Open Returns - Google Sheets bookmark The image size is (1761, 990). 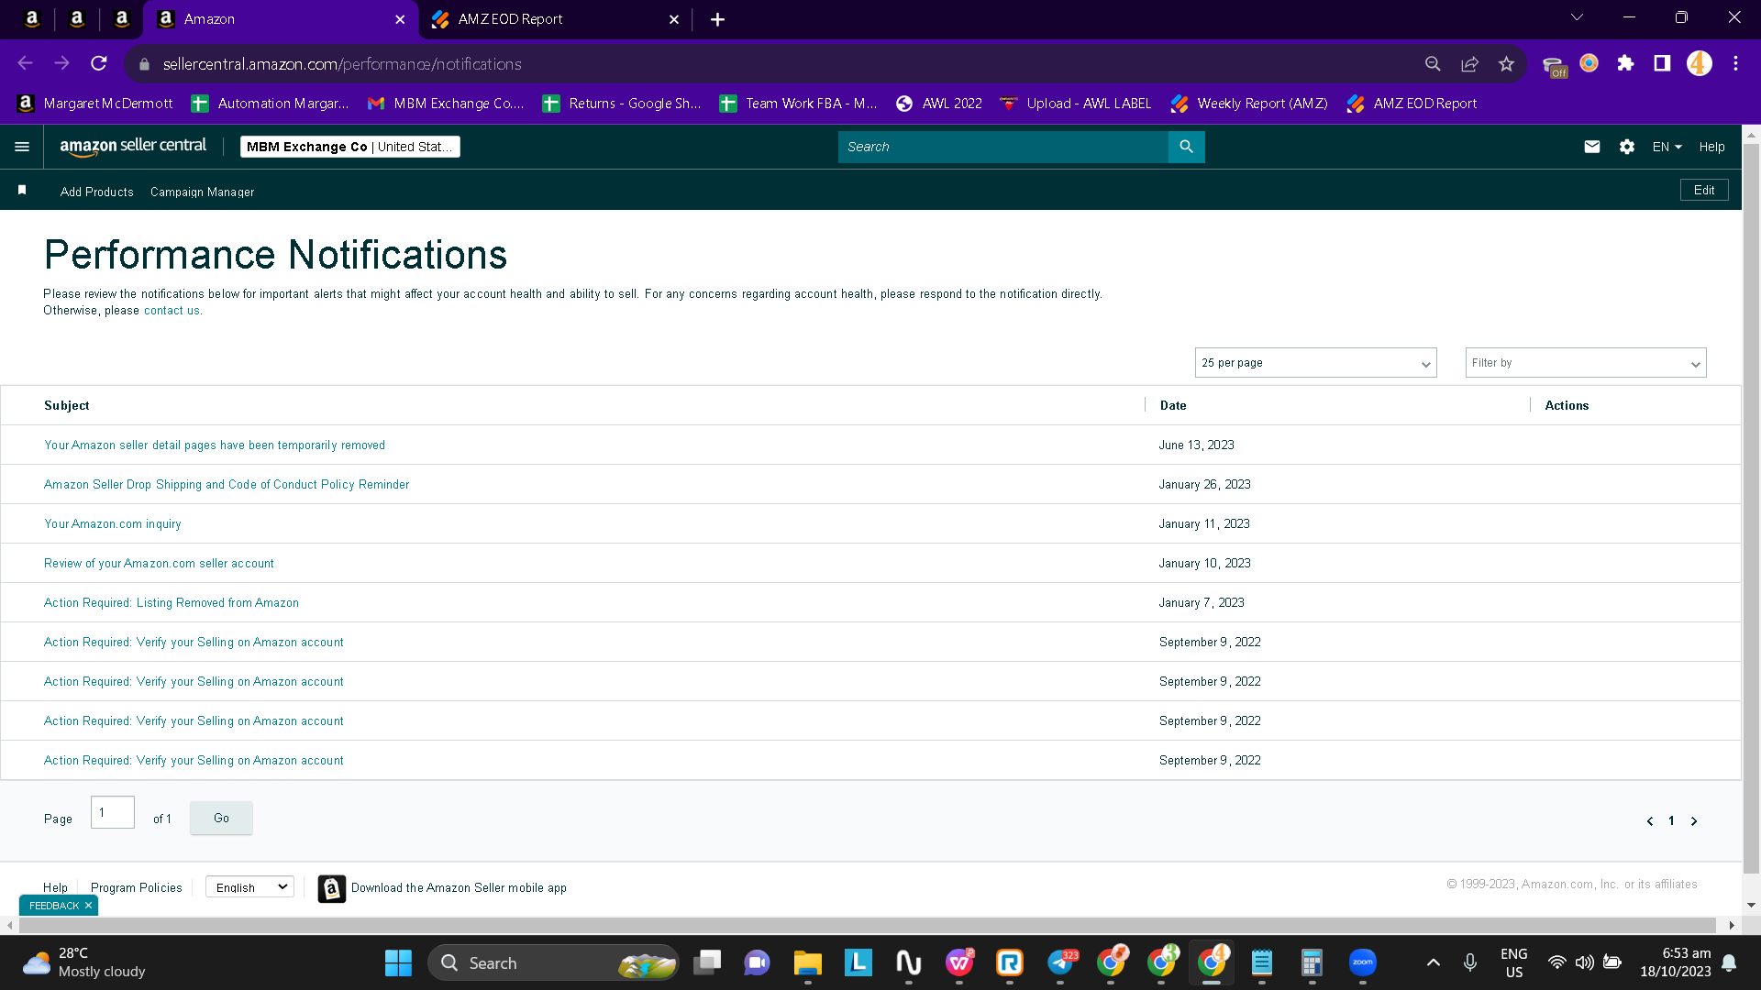[x=622, y=104]
